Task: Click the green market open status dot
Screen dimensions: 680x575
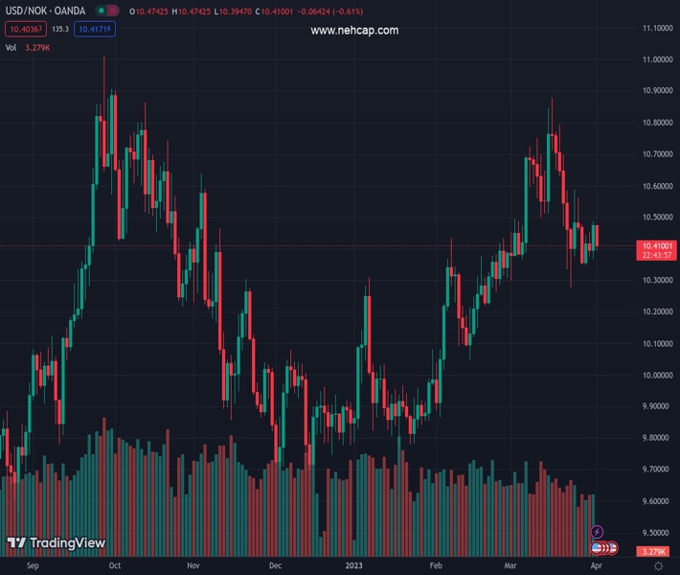Action: pos(102,11)
